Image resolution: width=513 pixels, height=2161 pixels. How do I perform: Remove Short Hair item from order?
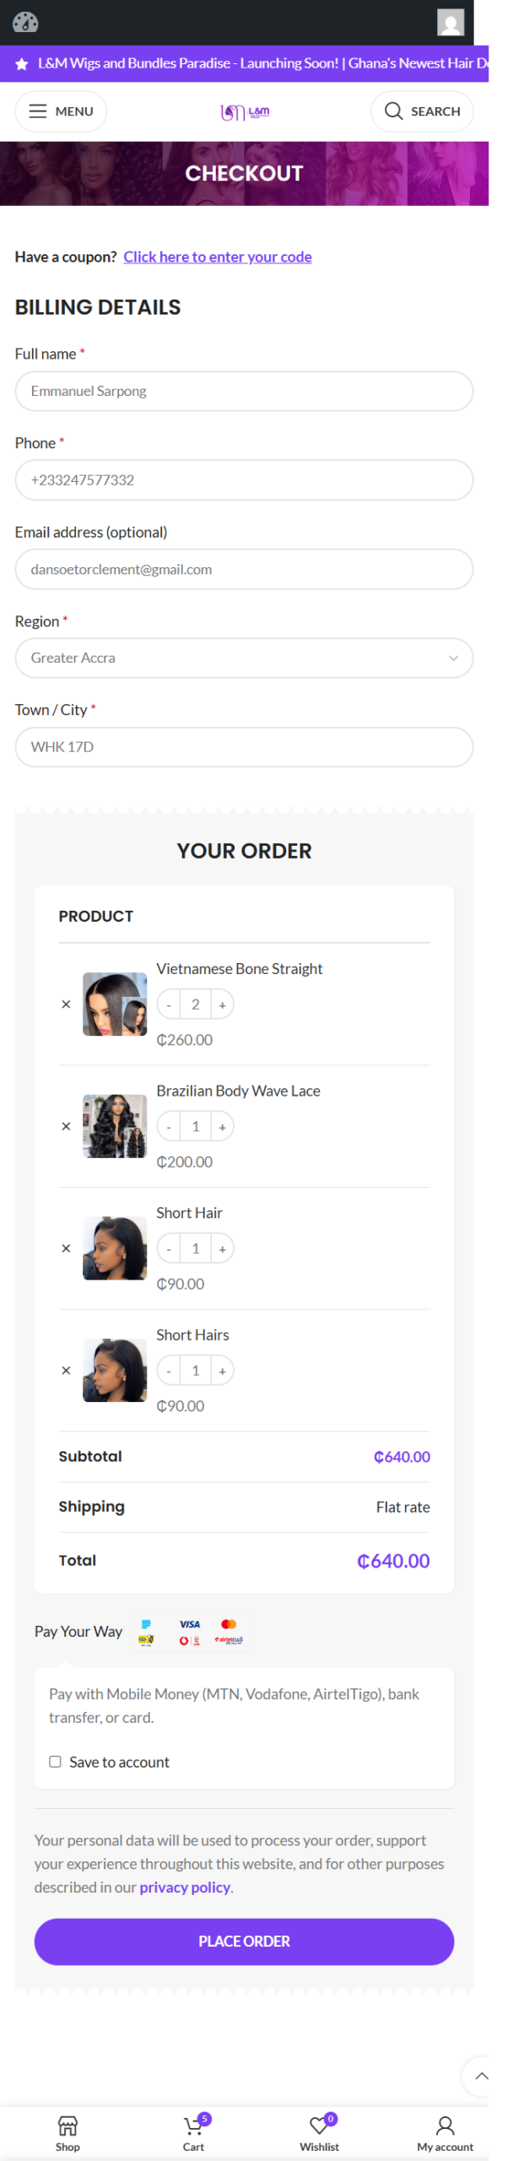66,1248
